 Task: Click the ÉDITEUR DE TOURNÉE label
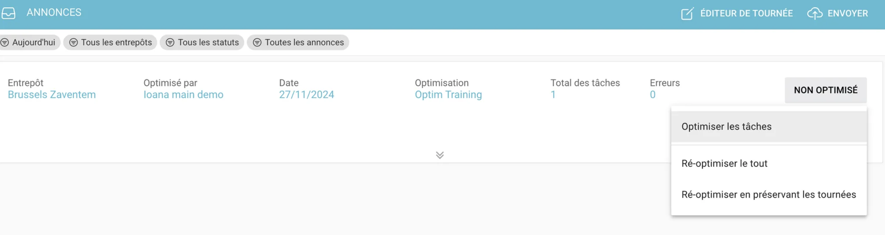747,13
